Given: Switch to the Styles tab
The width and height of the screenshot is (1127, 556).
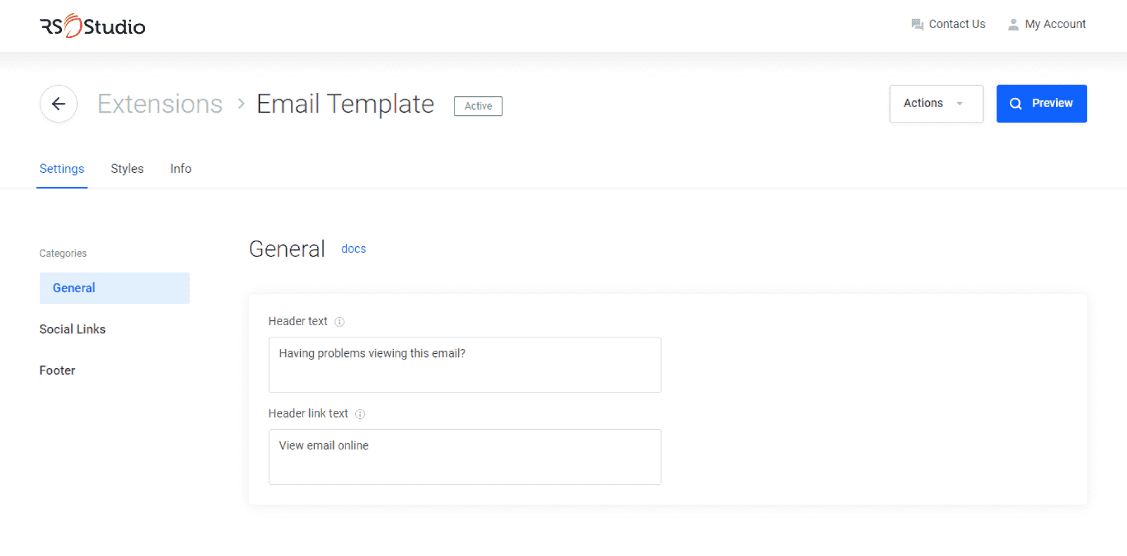Looking at the screenshot, I should coord(127,168).
